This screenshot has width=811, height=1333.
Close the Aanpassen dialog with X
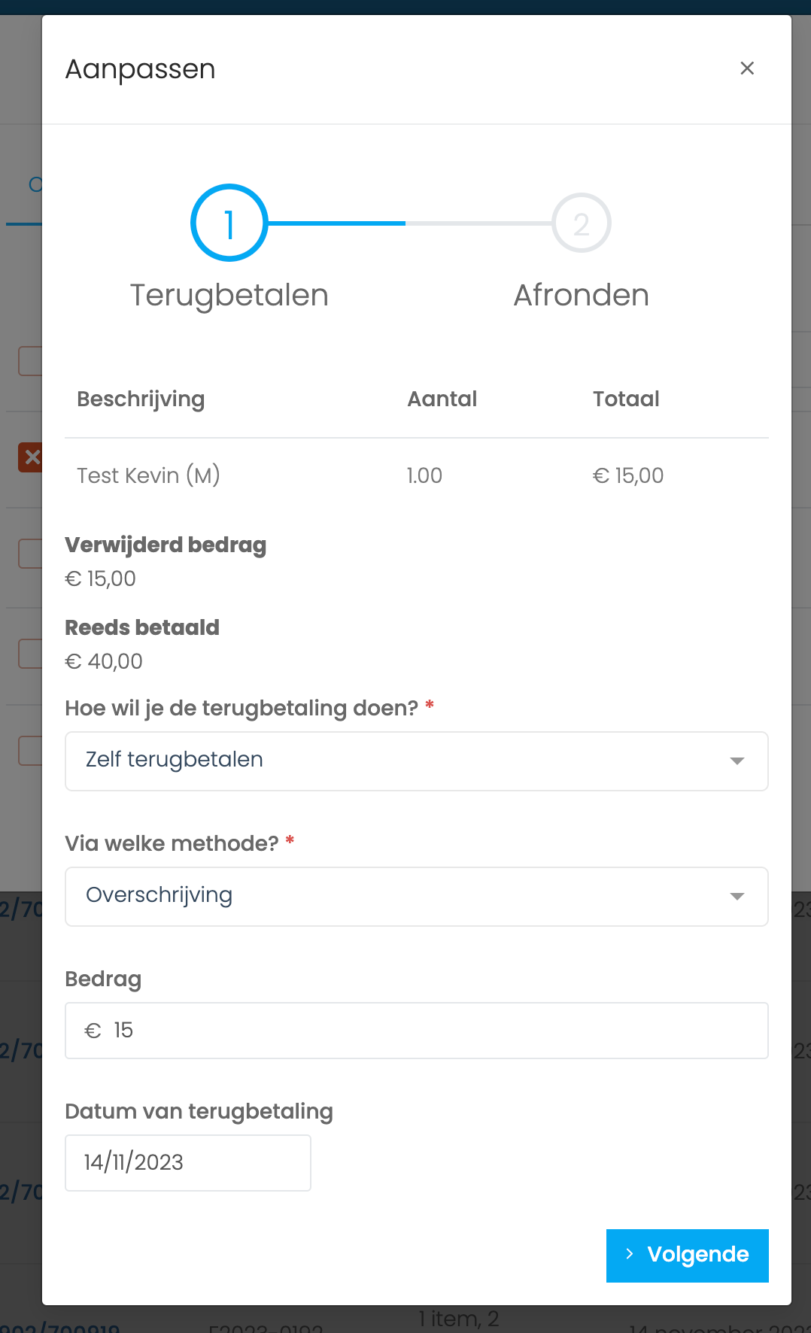[747, 68]
